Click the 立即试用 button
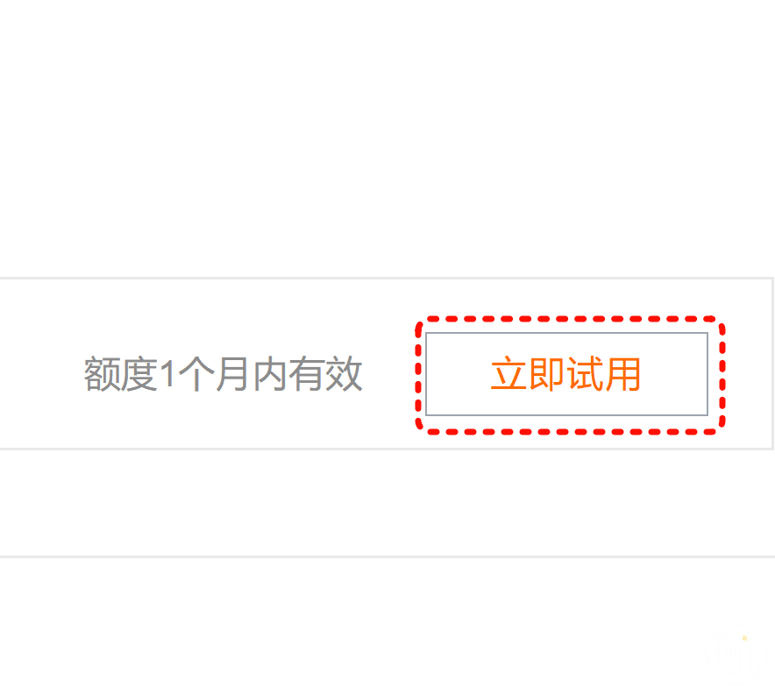775x693 pixels. (566, 374)
